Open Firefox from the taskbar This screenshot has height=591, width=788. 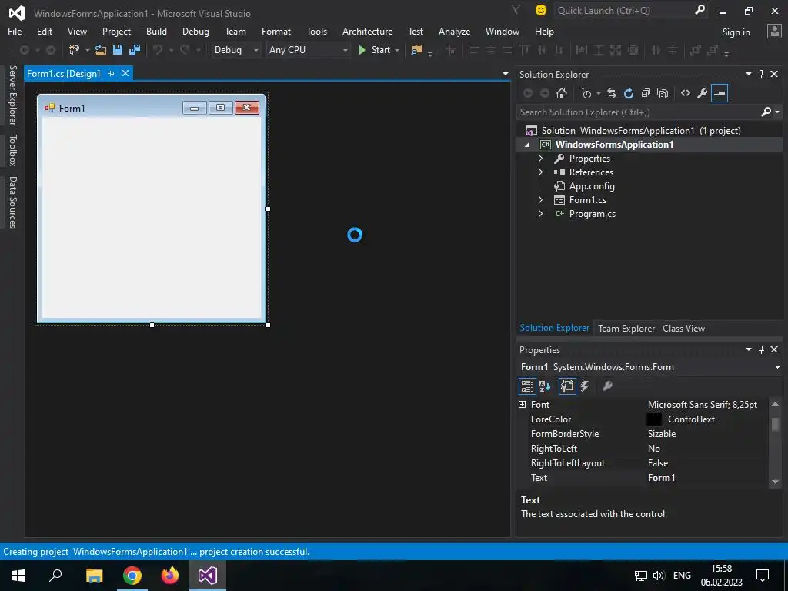[170, 576]
